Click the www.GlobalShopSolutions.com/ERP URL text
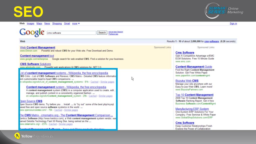The height and width of the screenshot is (144, 256). (194, 117)
